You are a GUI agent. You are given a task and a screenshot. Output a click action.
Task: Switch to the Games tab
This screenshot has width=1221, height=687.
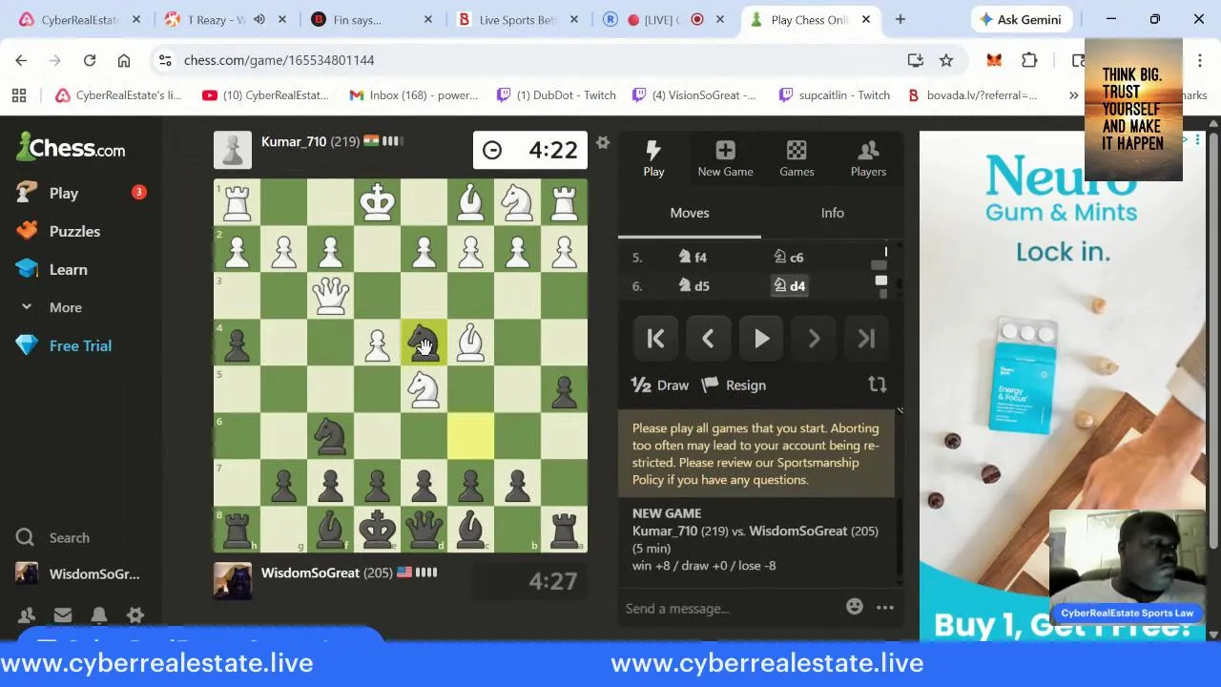tap(797, 158)
